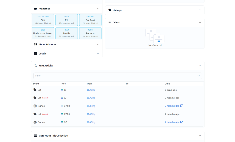The width and height of the screenshot is (235, 142).
Task: Select the Body Pill trait card
Action: coord(67,20)
